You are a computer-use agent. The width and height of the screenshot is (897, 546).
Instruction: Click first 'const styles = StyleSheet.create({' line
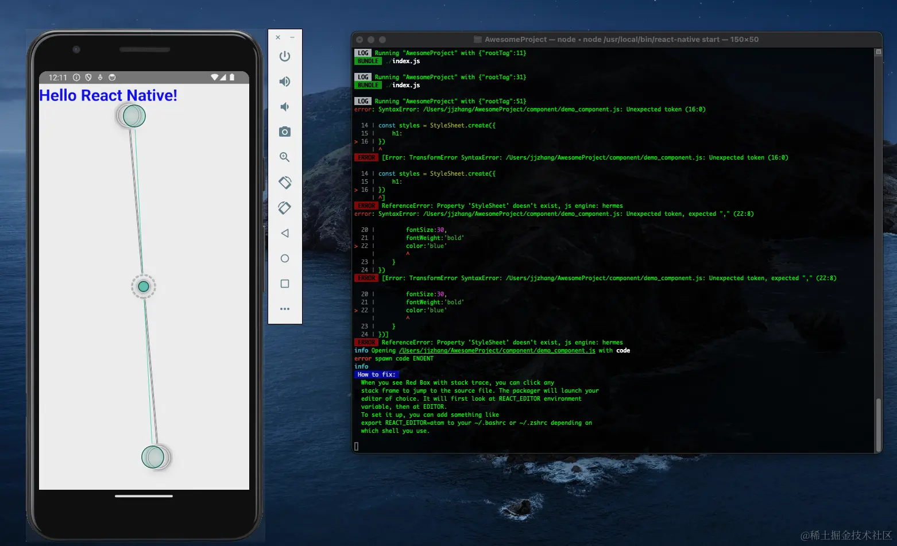coord(437,125)
